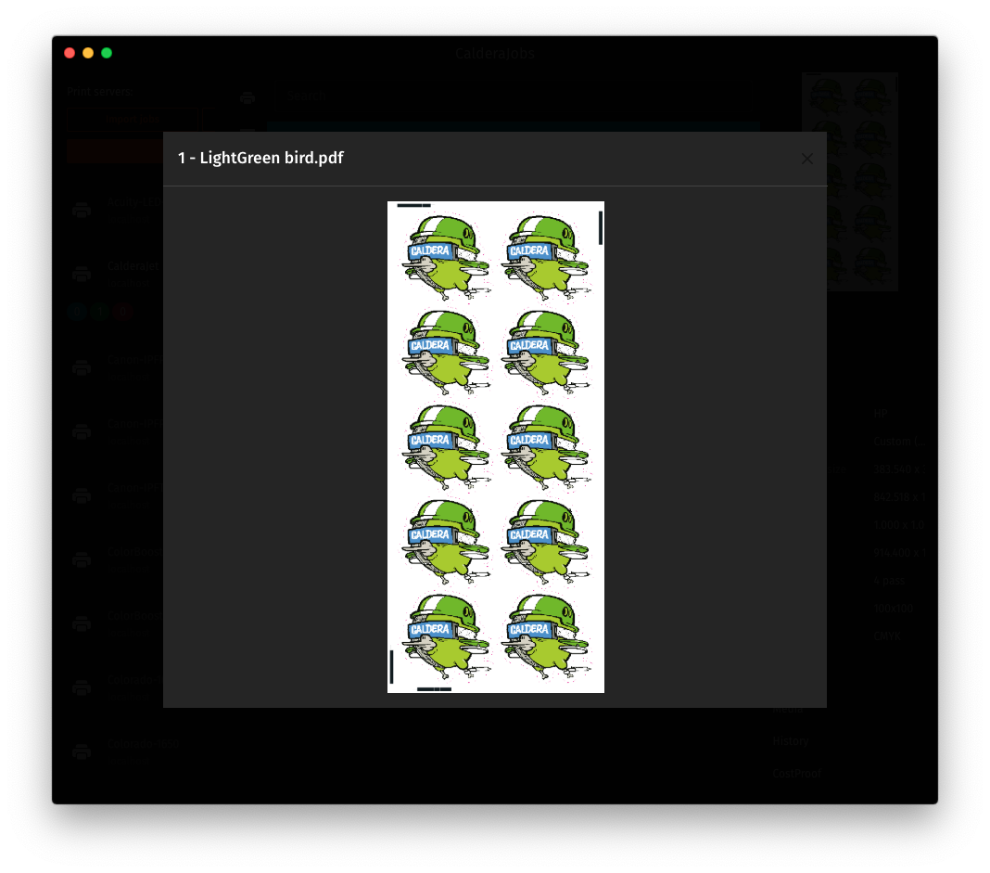Click the printer icon below the search printer icon
The width and height of the screenshot is (990, 873).
click(247, 133)
